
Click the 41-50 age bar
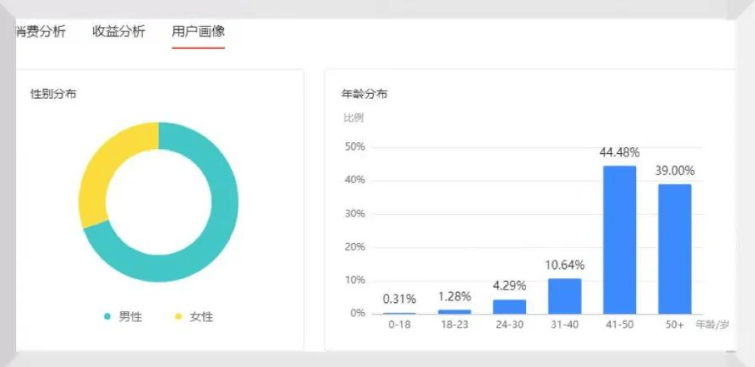(x=619, y=240)
